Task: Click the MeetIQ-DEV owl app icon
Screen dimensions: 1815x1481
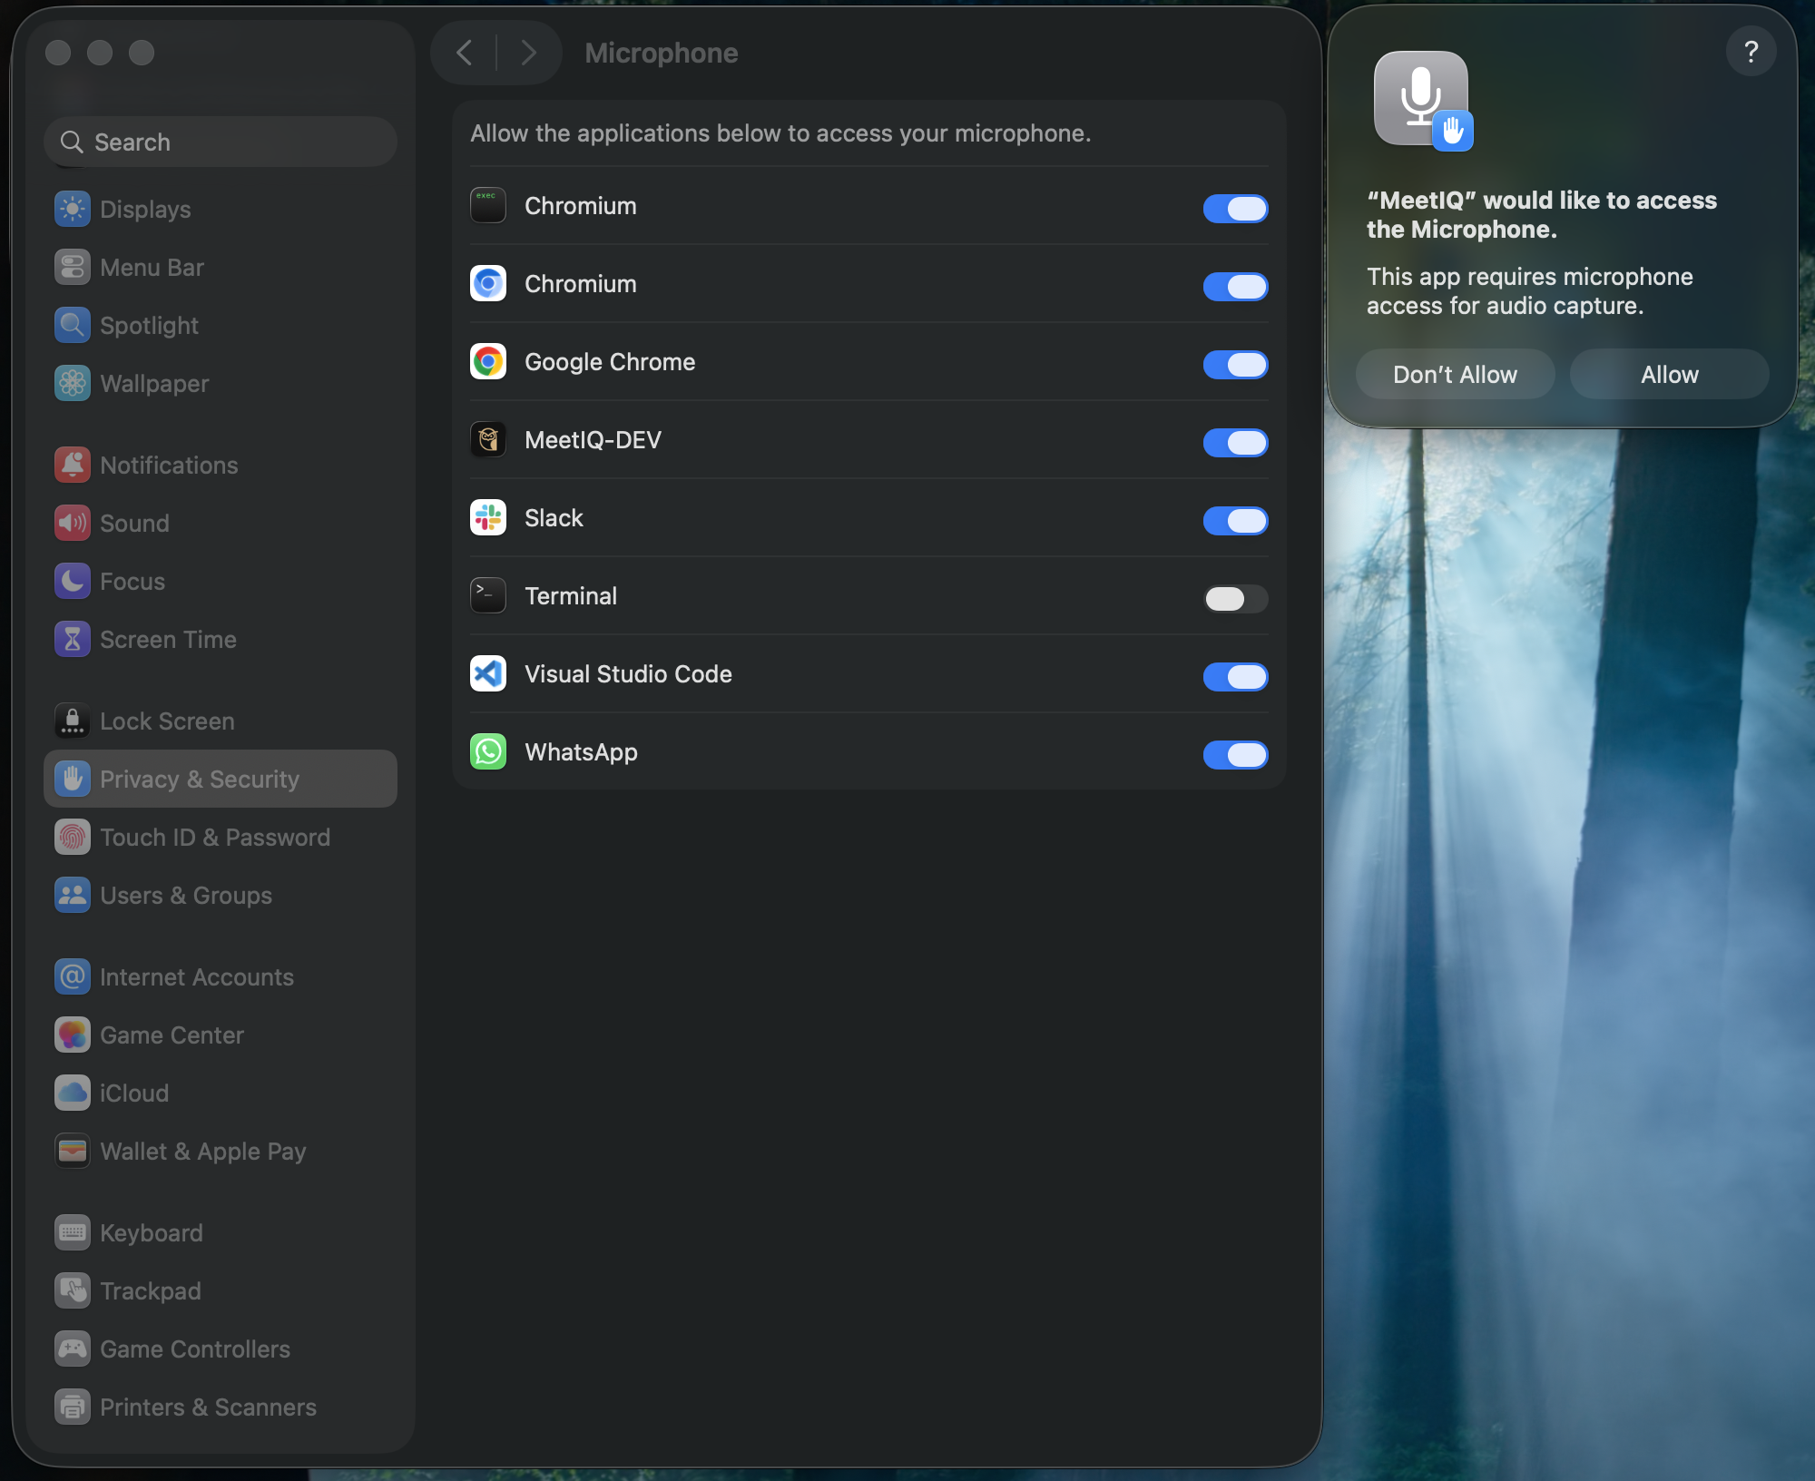Action: 488,440
